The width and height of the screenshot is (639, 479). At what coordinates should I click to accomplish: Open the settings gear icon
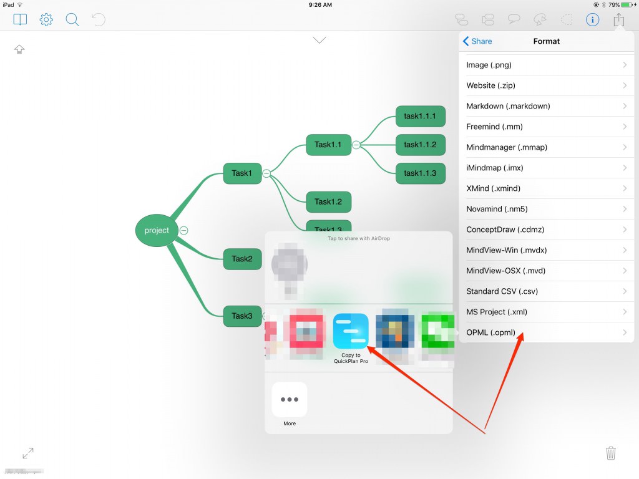46,20
